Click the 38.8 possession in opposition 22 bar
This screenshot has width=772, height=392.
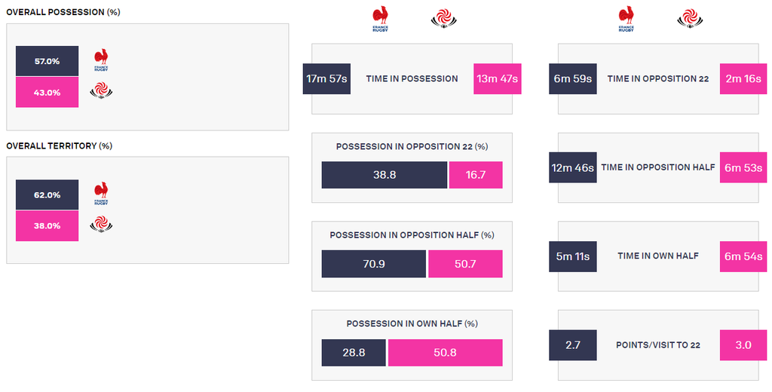pyautogui.click(x=384, y=175)
